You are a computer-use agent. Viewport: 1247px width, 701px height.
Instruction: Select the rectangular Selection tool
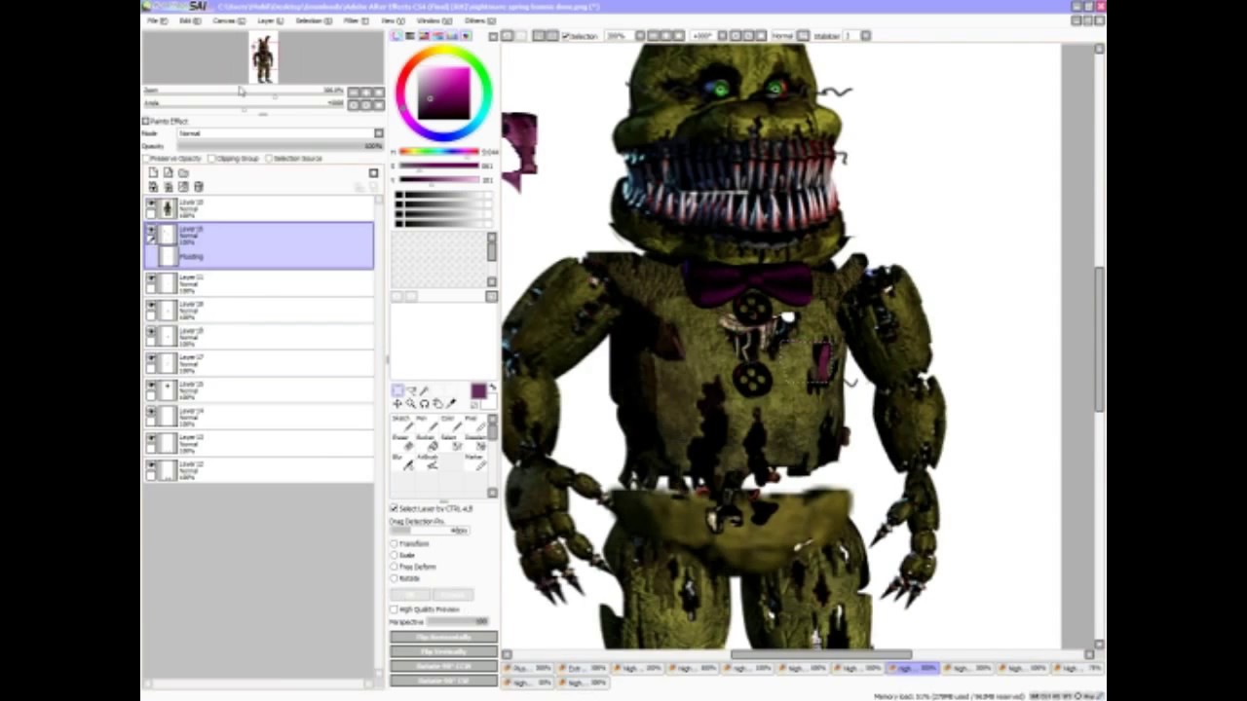397,390
